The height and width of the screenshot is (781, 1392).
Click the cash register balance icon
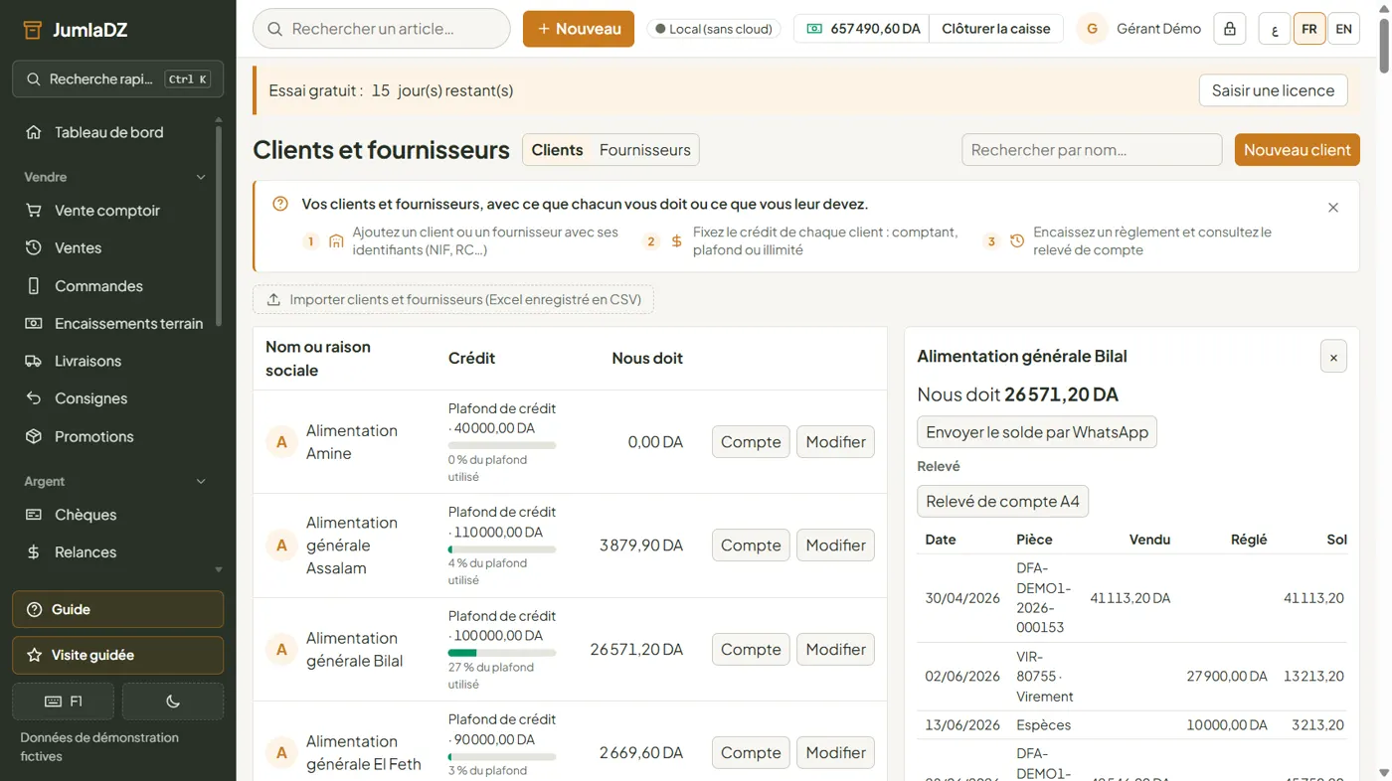point(814,29)
